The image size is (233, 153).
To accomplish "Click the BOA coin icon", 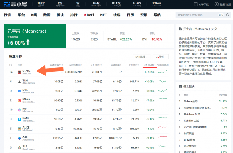I will [20, 91].
